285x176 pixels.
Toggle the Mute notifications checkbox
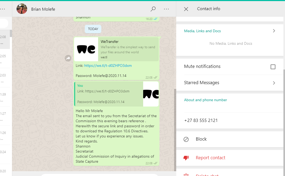pos(273,67)
